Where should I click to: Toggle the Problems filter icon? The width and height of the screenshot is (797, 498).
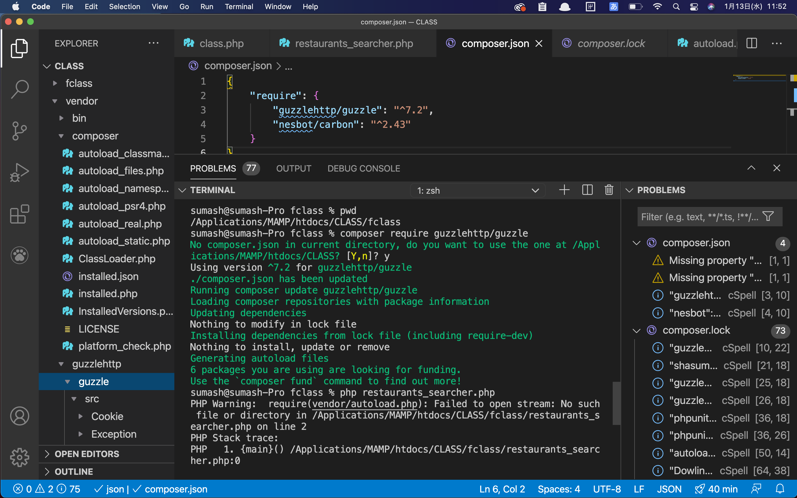pyautogui.click(x=768, y=216)
